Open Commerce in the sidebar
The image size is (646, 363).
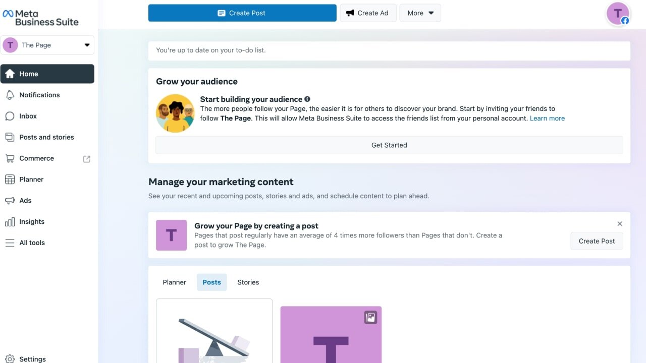coord(47,158)
